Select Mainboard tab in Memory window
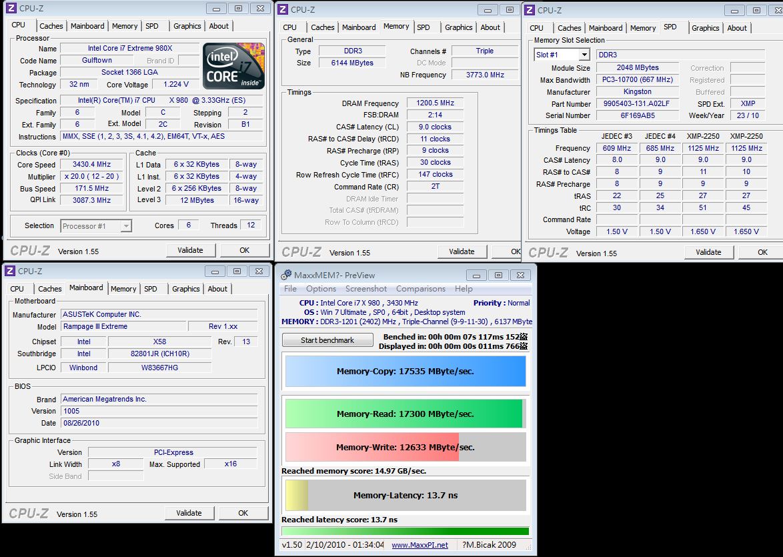This screenshot has width=783, height=557. click(x=359, y=27)
